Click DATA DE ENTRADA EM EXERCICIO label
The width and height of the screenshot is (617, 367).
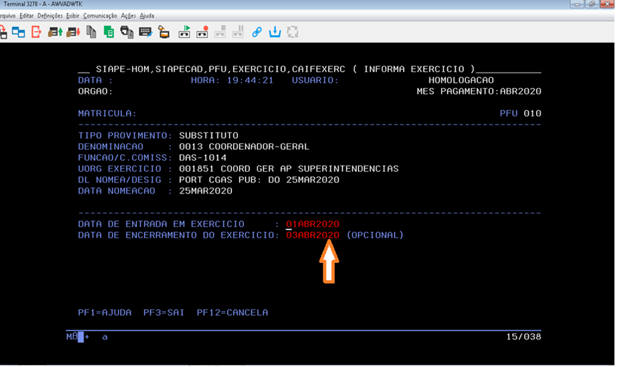[161, 224]
